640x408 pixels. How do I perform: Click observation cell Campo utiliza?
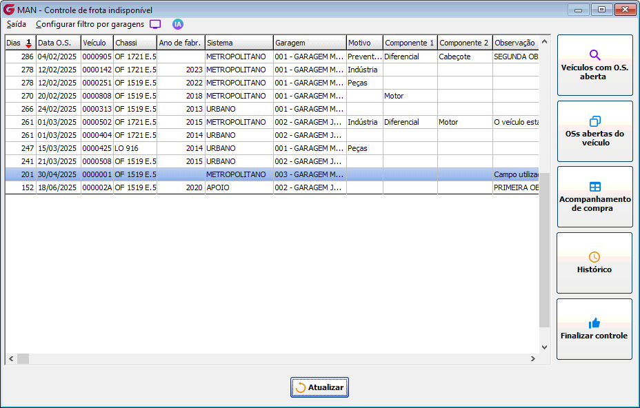point(516,174)
